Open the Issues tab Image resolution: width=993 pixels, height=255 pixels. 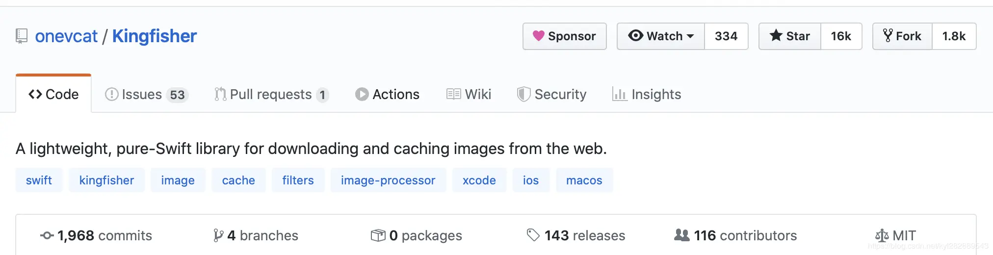pyautogui.click(x=147, y=94)
